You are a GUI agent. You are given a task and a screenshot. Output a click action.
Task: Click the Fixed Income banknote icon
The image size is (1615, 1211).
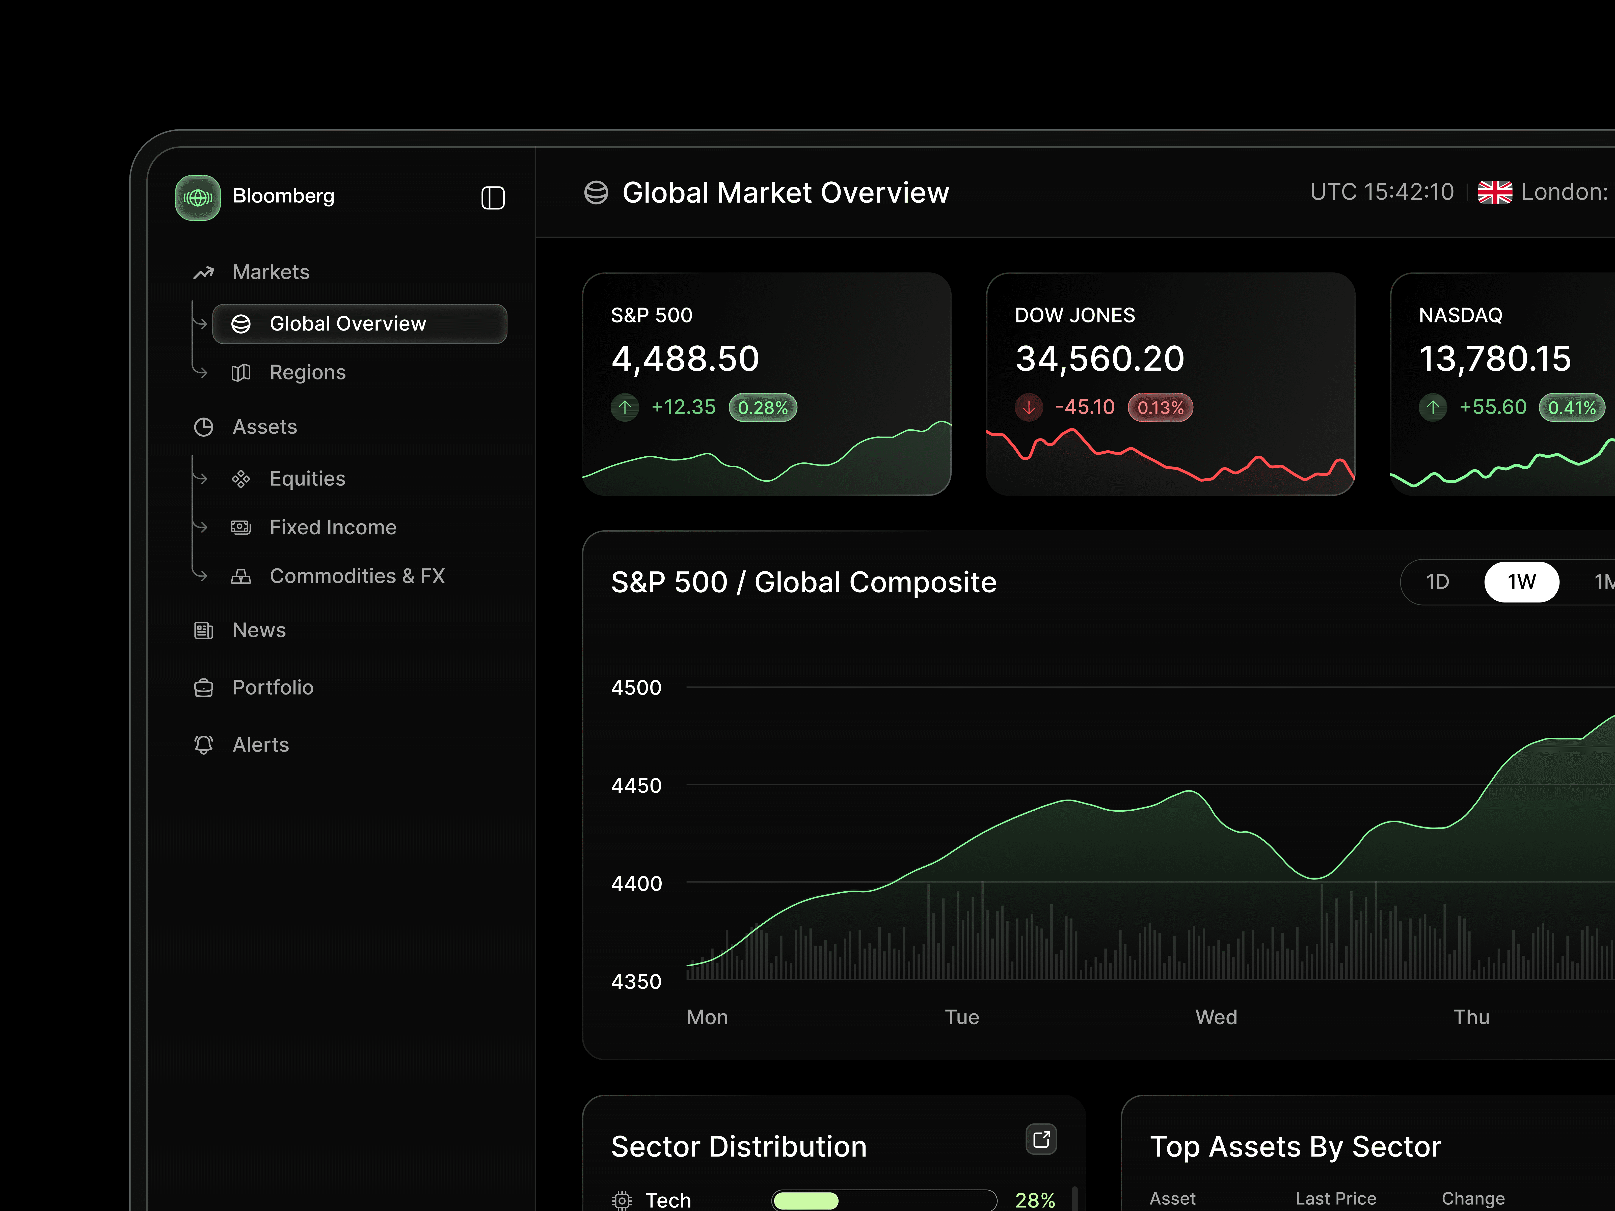tap(241, 527)
